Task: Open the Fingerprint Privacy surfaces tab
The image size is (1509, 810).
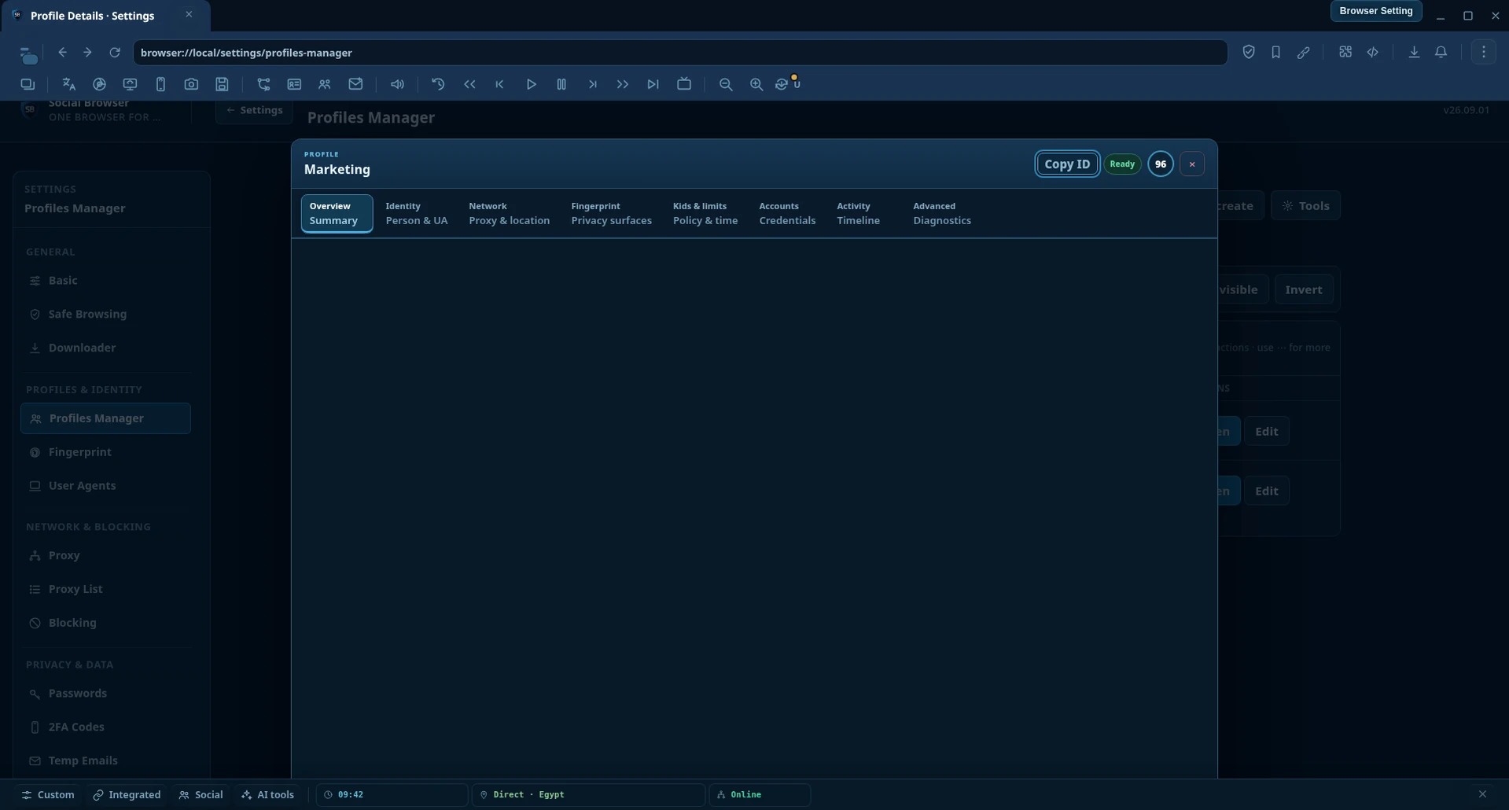Action: click(x=611, y=213)
